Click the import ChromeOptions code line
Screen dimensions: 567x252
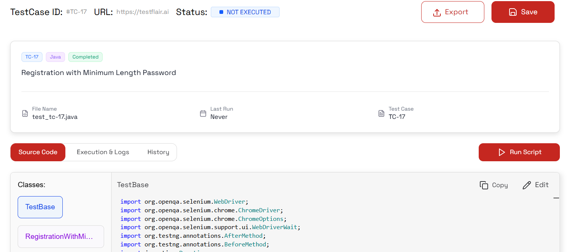tap(203, 219)
